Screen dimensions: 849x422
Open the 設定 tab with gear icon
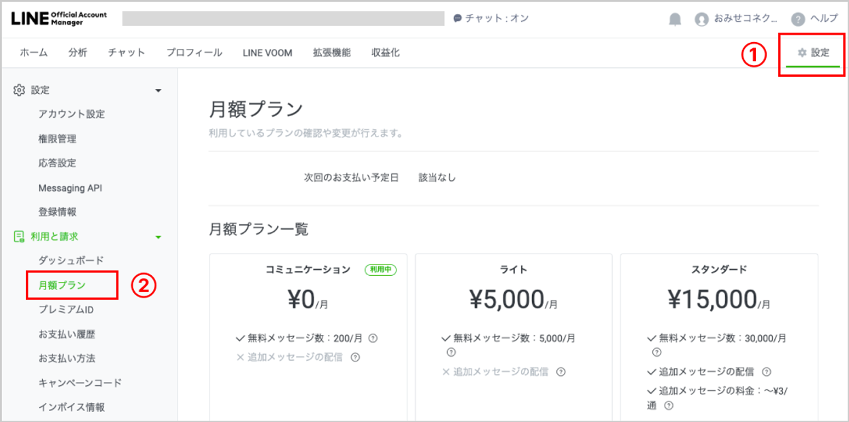pos(814,52)
